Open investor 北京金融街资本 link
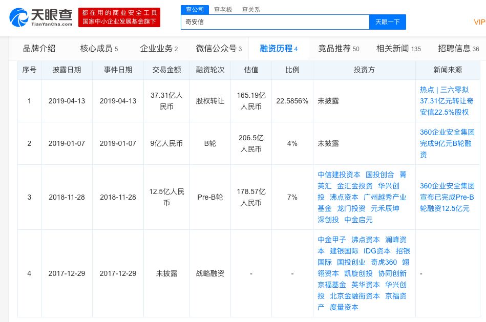Screen dimensions: 486x322 [x=355, y=296]
